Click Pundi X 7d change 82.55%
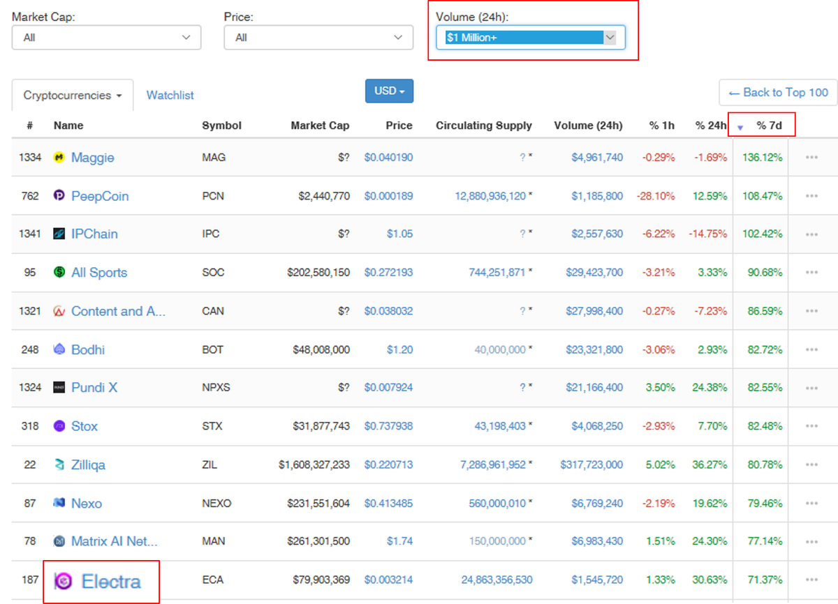The image size is (838, 604). 765,388
